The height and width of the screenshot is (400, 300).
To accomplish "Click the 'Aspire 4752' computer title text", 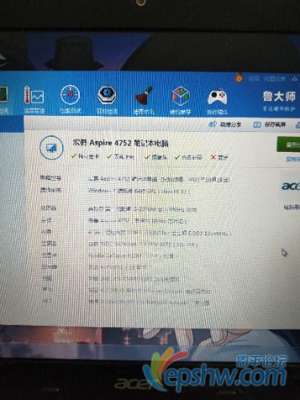I will [121, 143].
